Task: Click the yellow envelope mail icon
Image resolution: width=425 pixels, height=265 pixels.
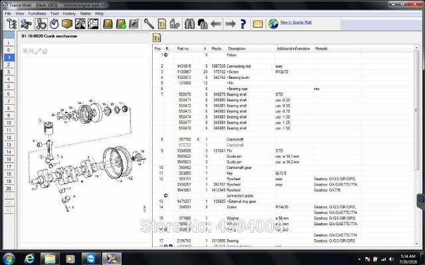Action: (258, 24)
